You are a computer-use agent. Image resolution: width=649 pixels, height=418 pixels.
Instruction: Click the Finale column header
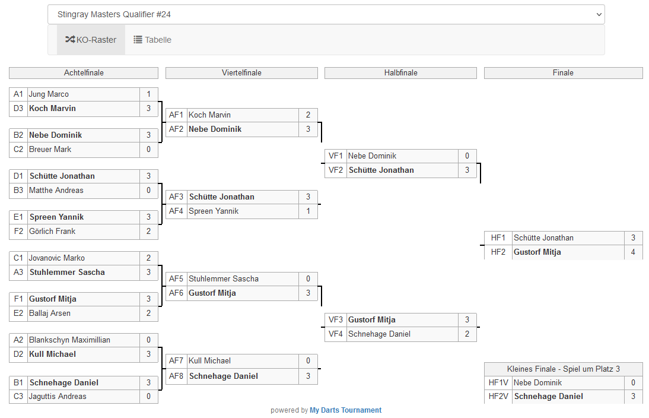click(563, 73)
